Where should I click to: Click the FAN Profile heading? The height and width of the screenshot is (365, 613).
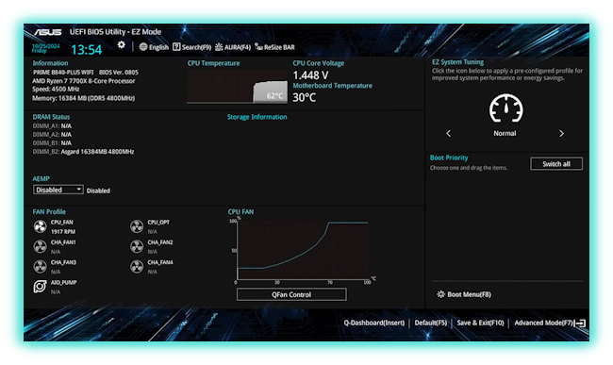click(x=49, y=212)
